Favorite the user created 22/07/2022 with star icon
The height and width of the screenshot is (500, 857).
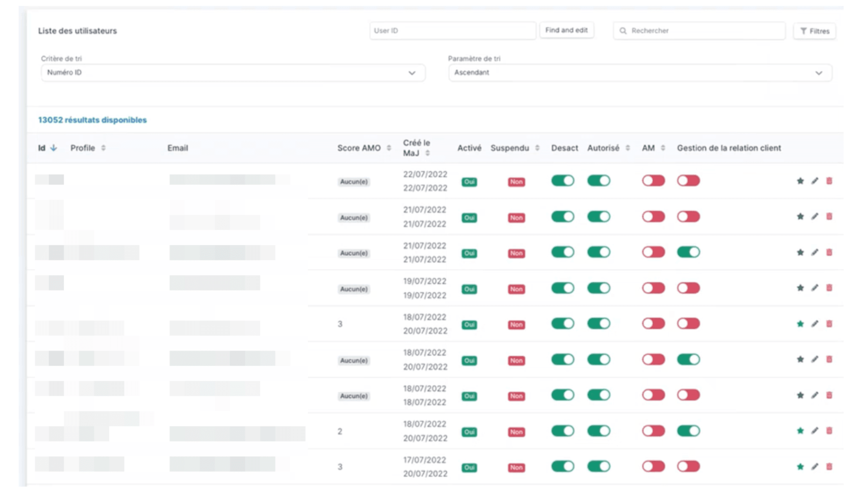click(800, 181)
